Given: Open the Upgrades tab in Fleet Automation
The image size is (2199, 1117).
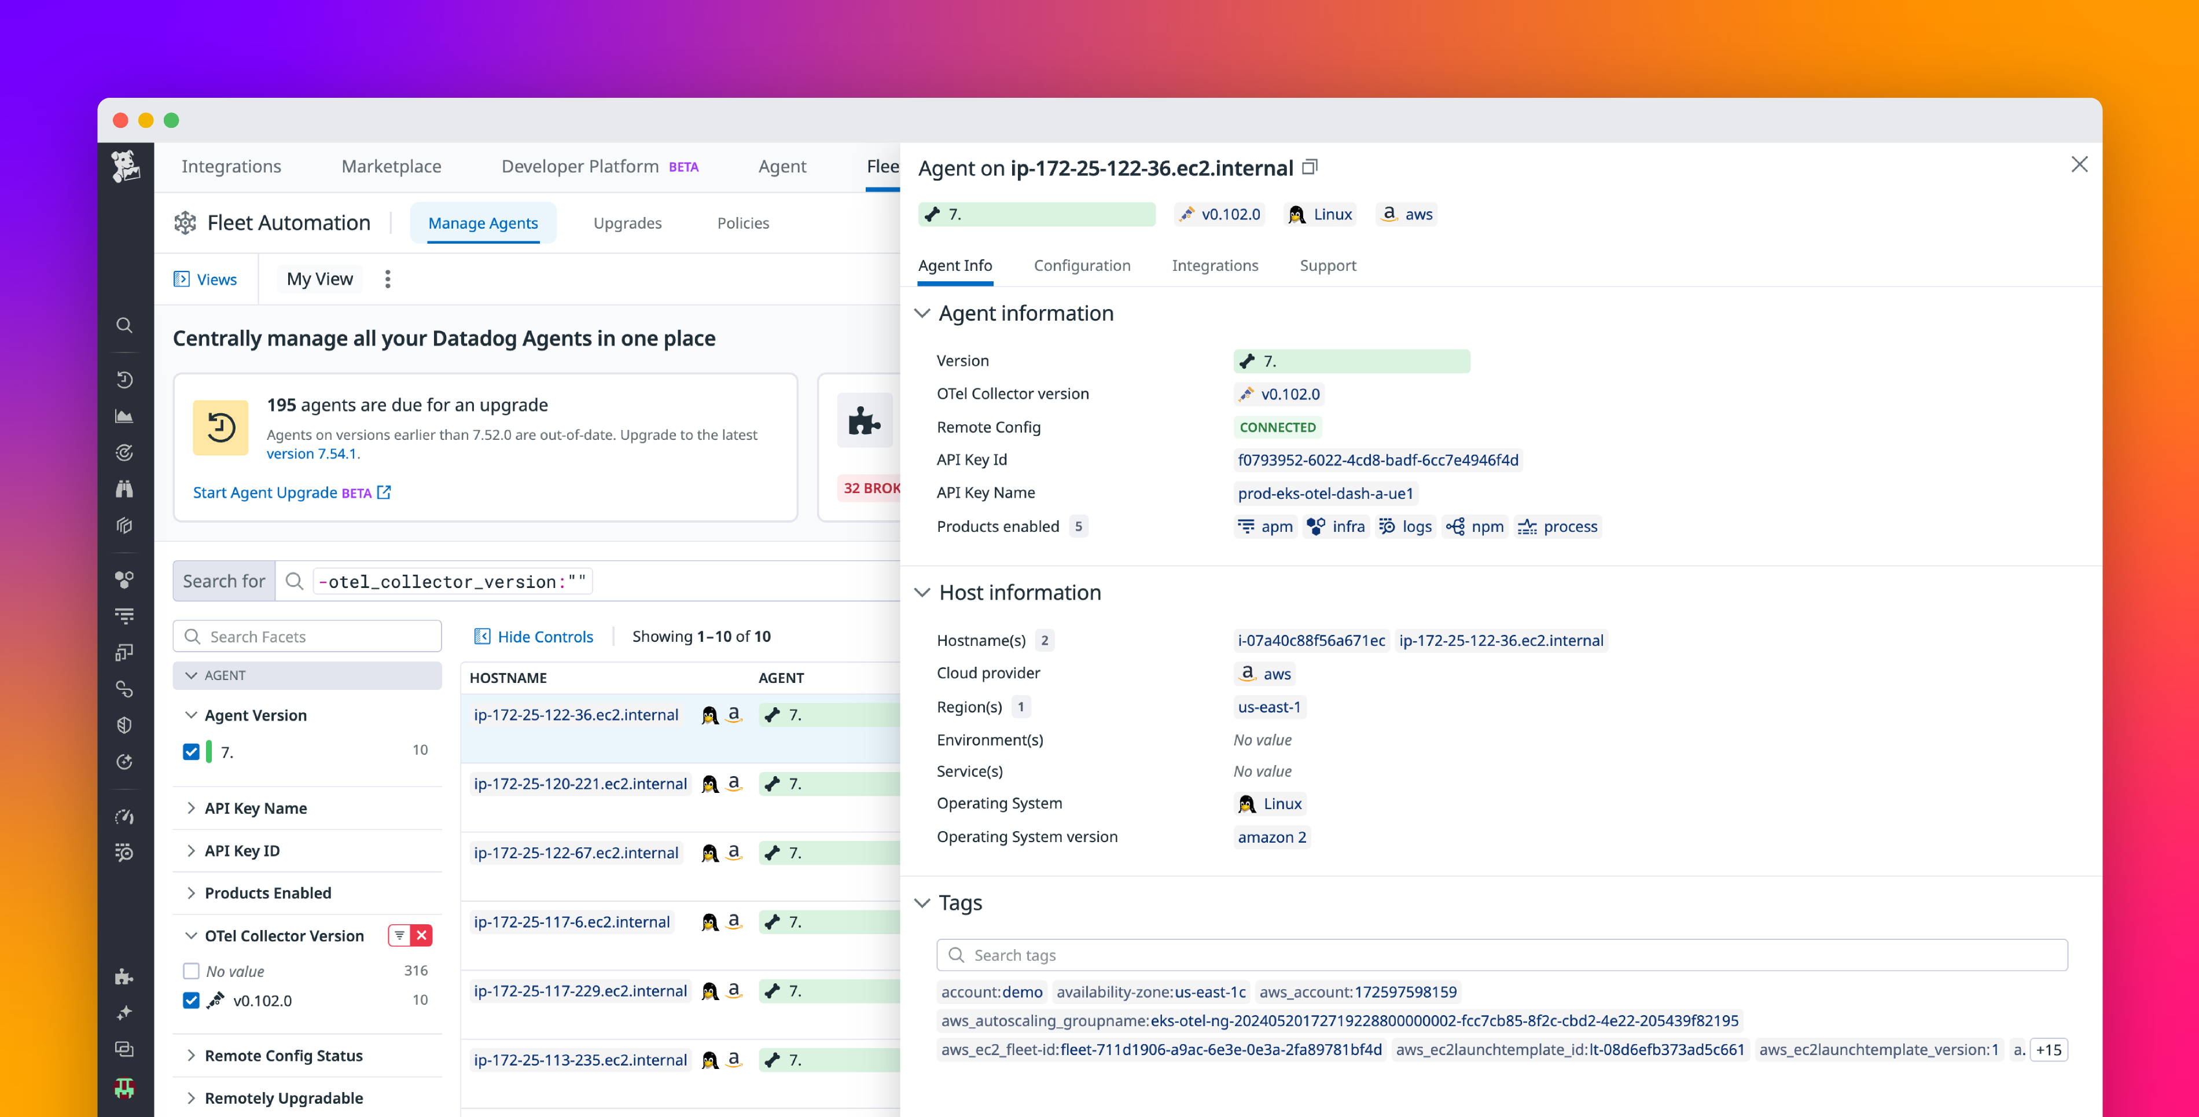Looking at the screenshot, I should pos(627,223).
